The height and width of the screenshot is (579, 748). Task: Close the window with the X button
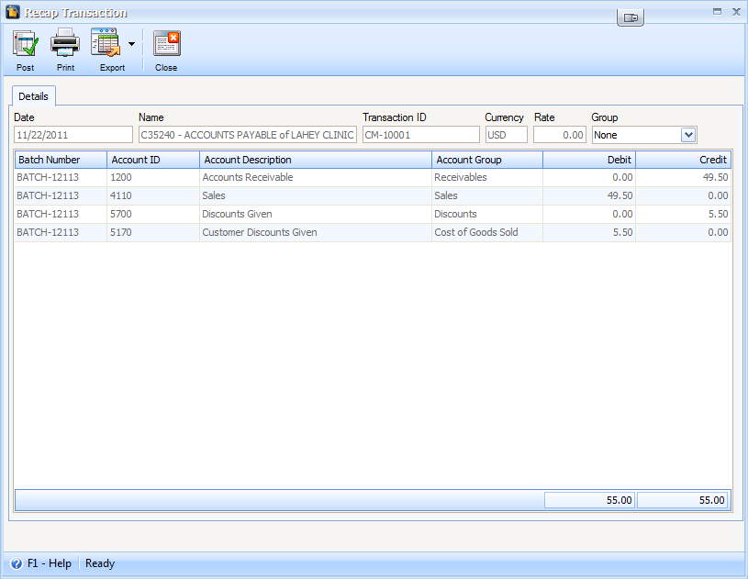[x=736, y=12]
